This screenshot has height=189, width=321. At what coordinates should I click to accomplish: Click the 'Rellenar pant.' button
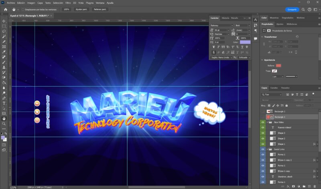click(100, 9)
